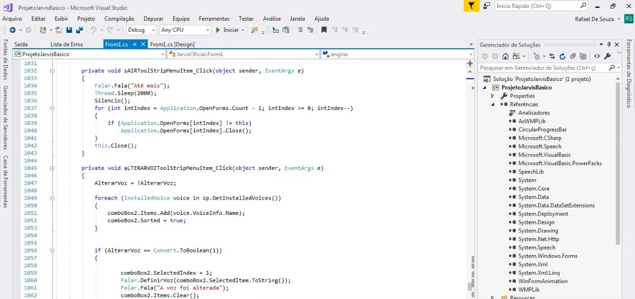Close the Gerenciador de Soluções panel
The image size is (635, 299).
click(x=616, y=44)
